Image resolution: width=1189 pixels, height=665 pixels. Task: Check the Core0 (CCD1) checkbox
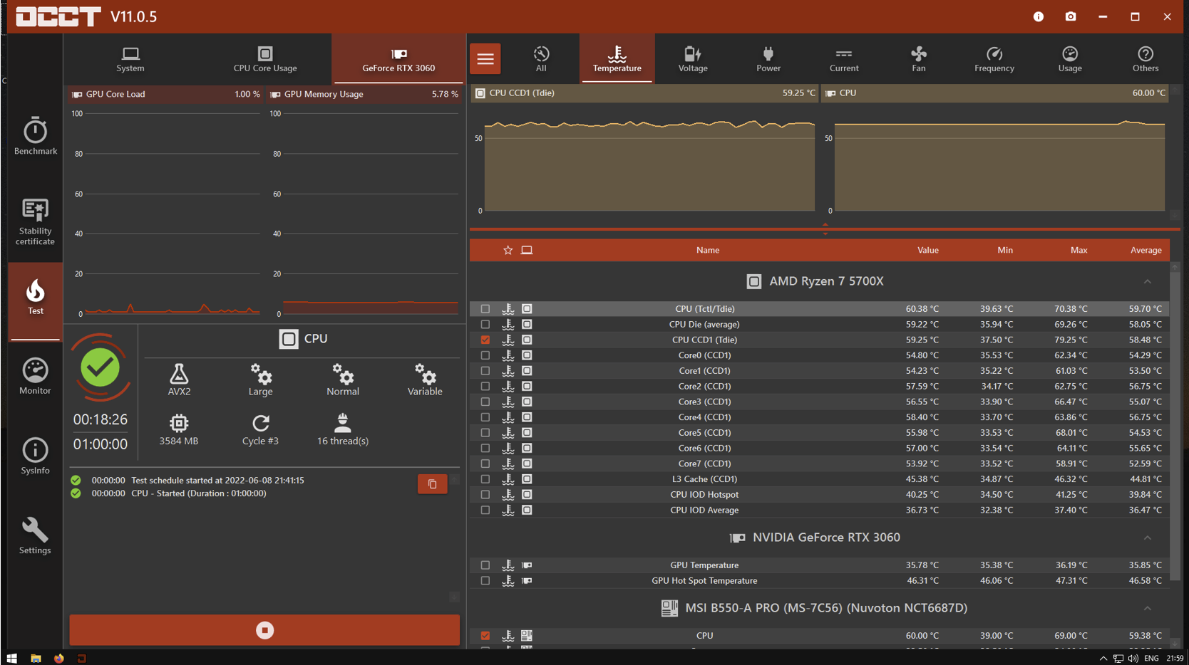click(485, 355)
